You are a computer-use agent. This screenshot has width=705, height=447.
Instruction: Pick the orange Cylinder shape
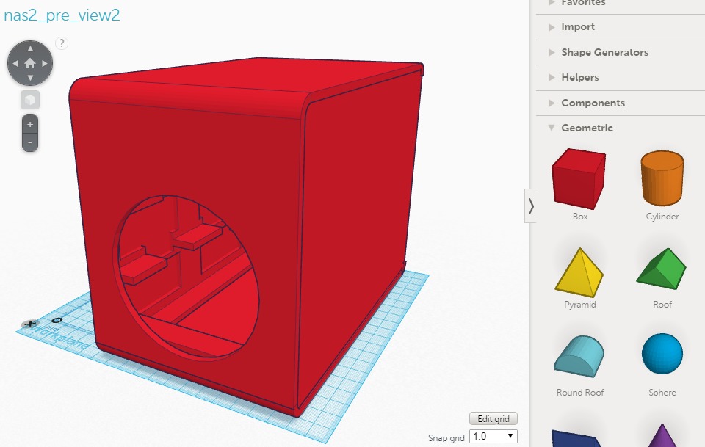click(x=662, y=178)
